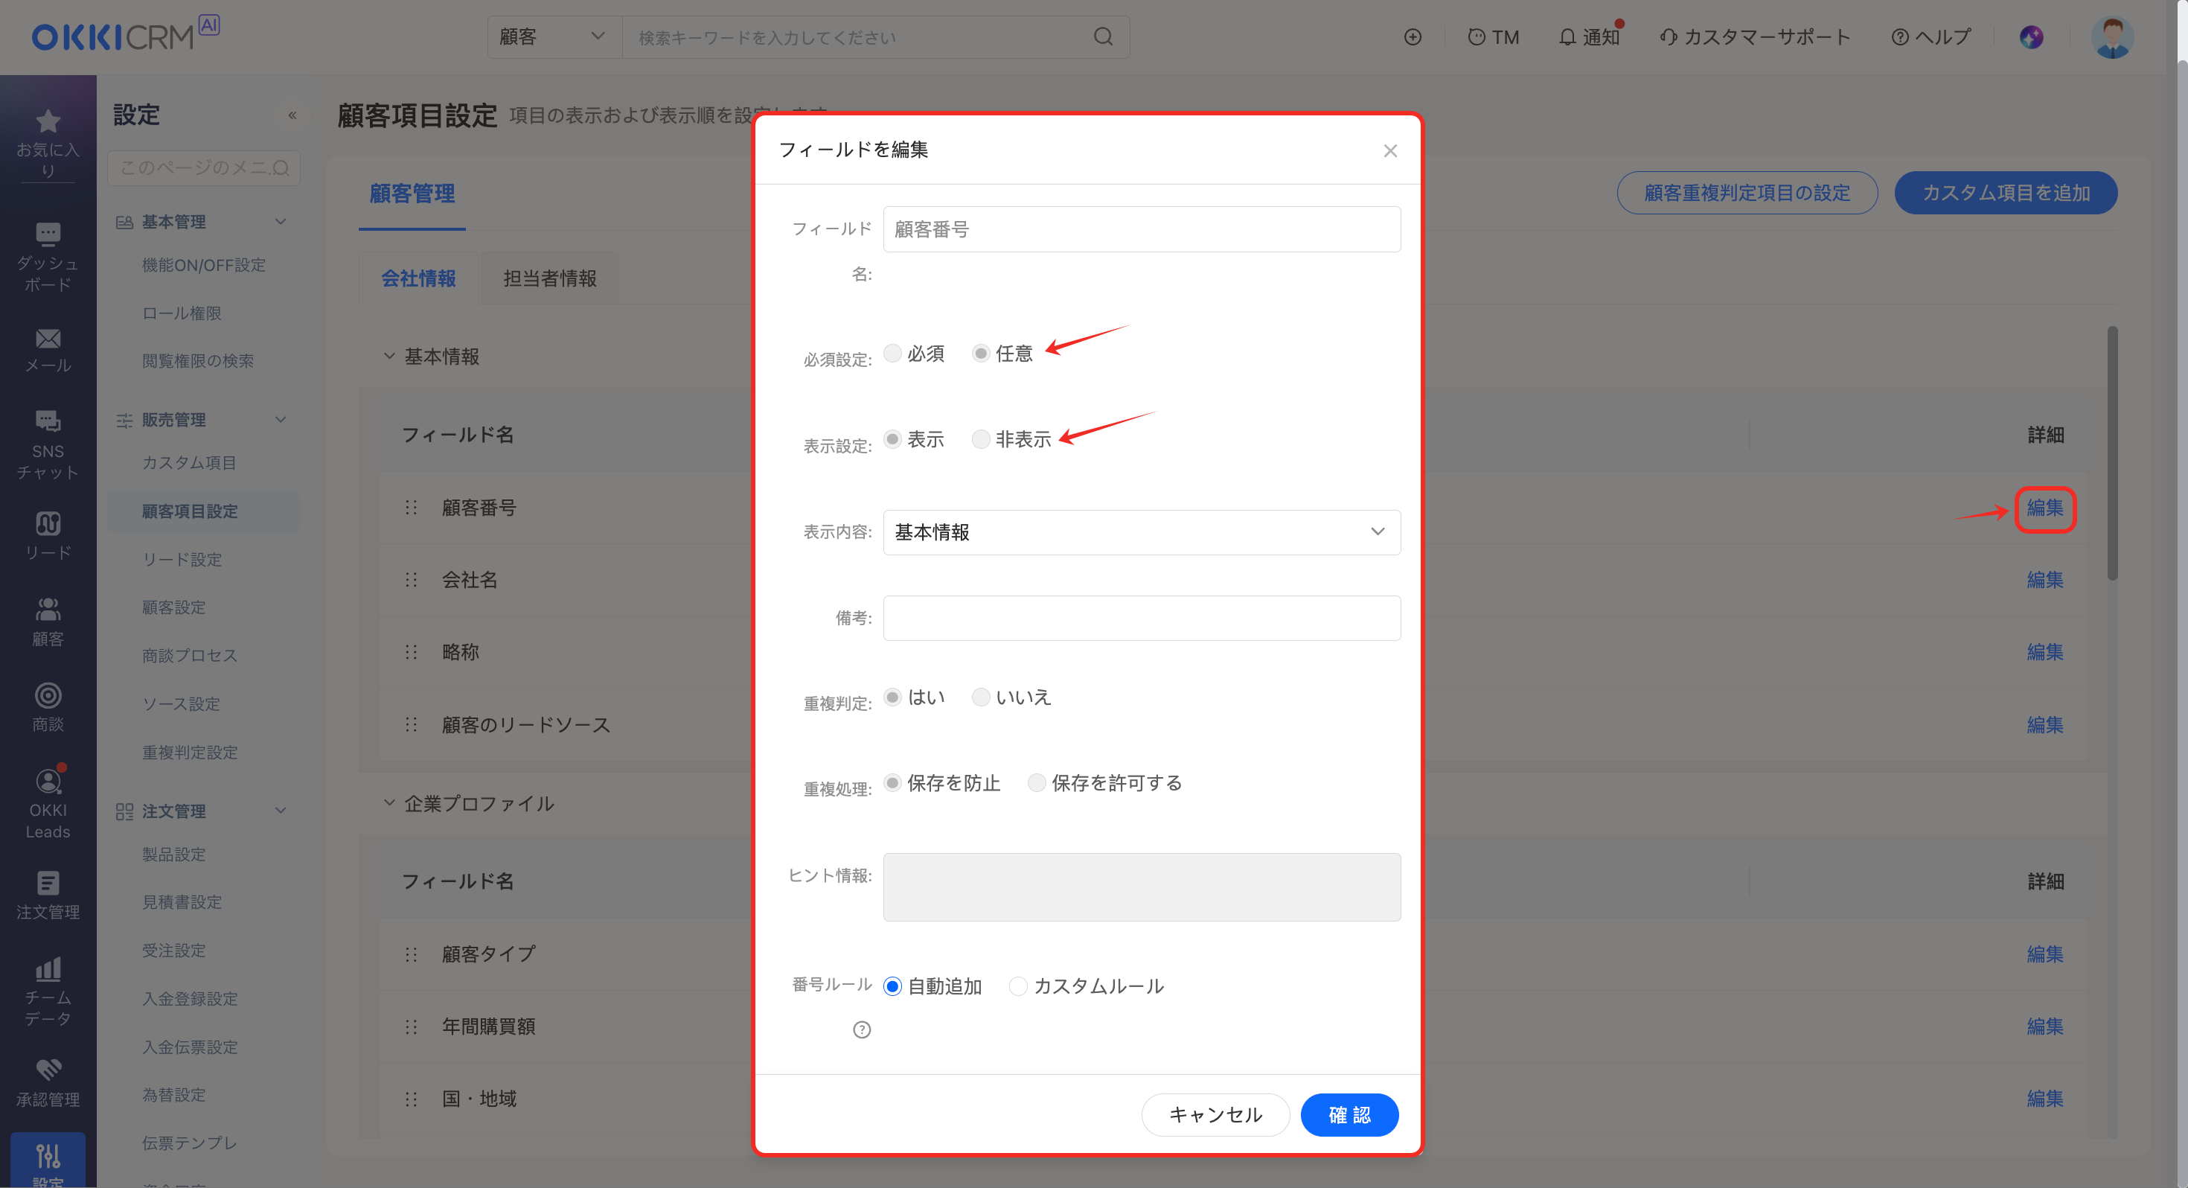Open the OKKI Leads sidebar icon
The image size is (2188, 1188).
click(x=48, y=780)
